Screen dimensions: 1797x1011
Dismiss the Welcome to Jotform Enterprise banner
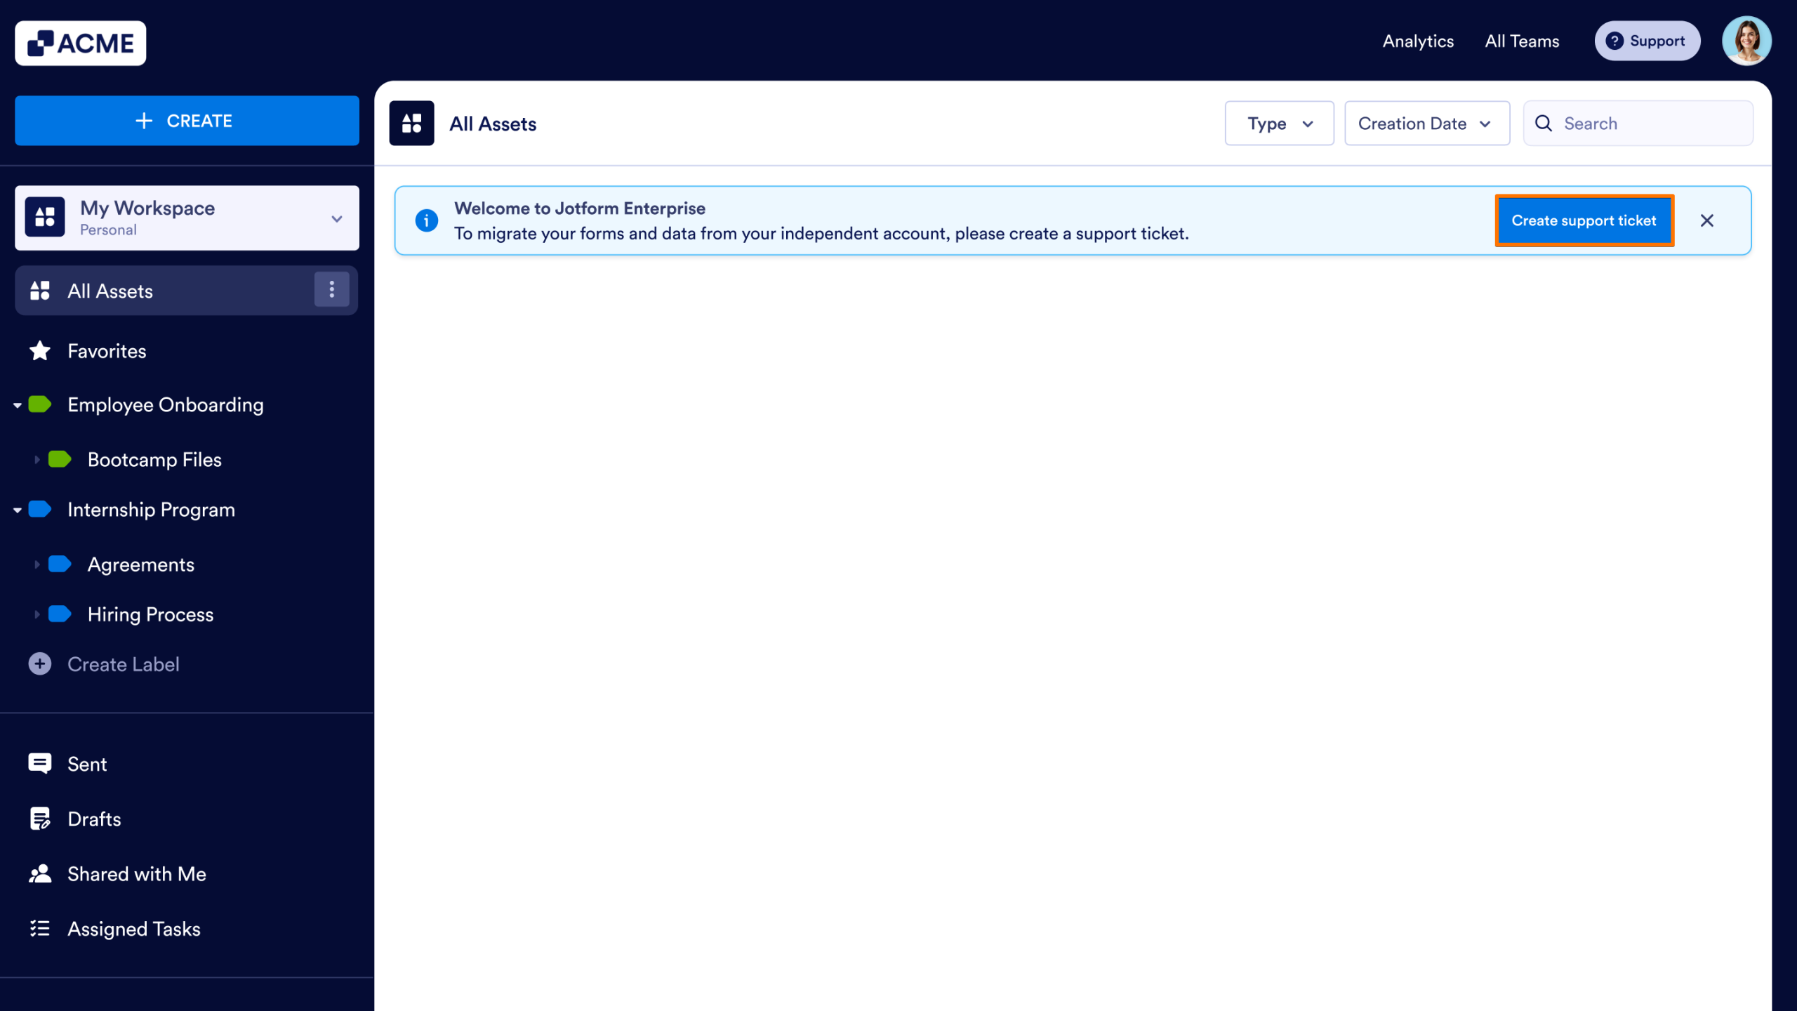(x=1707, y=220)
